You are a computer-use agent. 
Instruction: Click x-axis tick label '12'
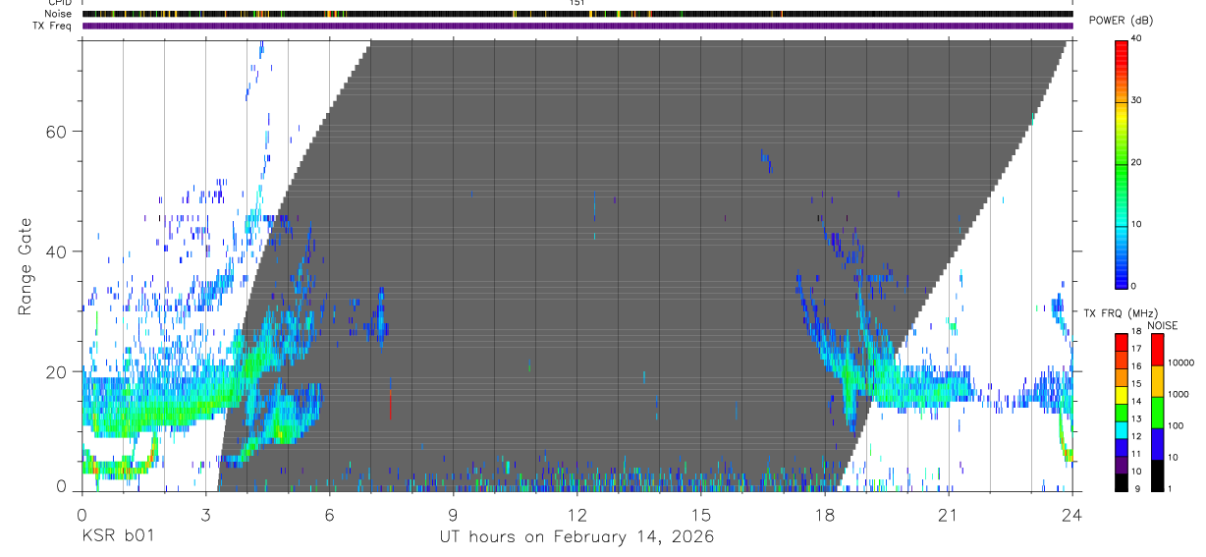click(576, 514)
